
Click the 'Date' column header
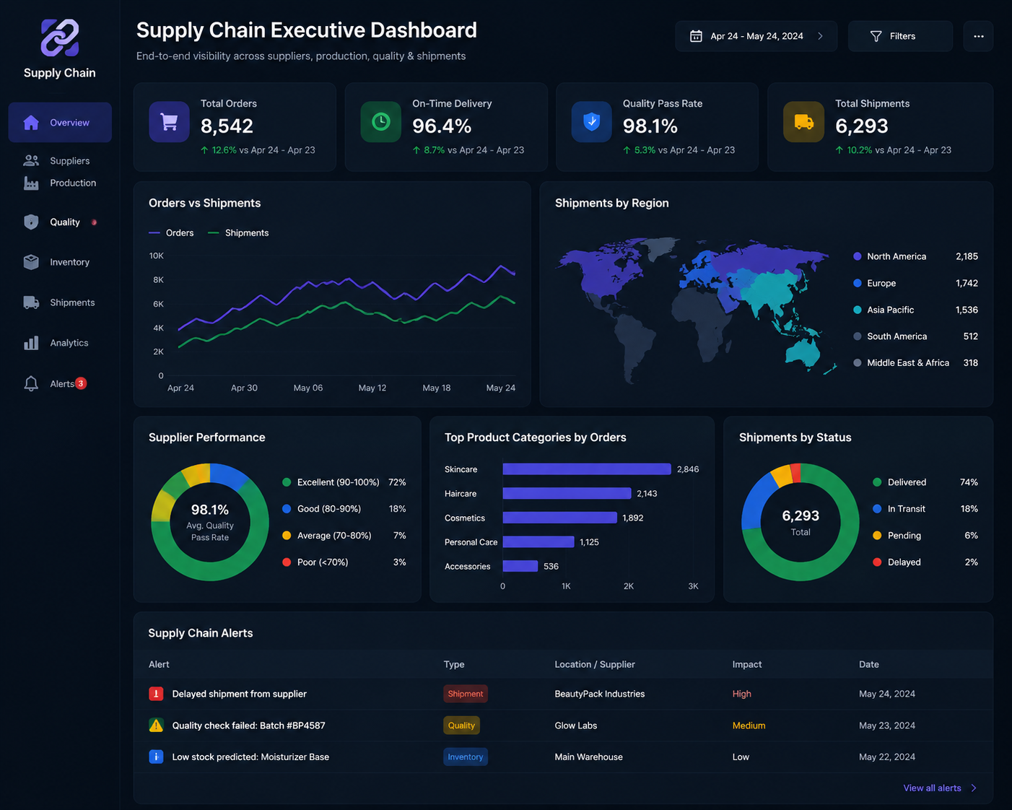point(869,664)
